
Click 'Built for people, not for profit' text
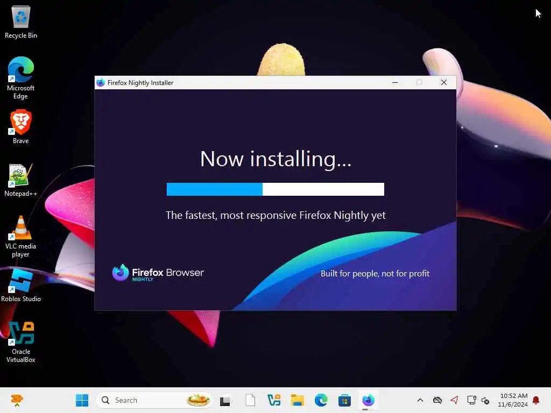pos(375,273)
